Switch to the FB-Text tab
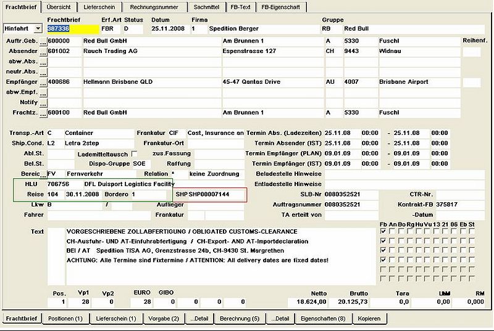Screen dimensions: 494x331 click(x=240, y=7)
